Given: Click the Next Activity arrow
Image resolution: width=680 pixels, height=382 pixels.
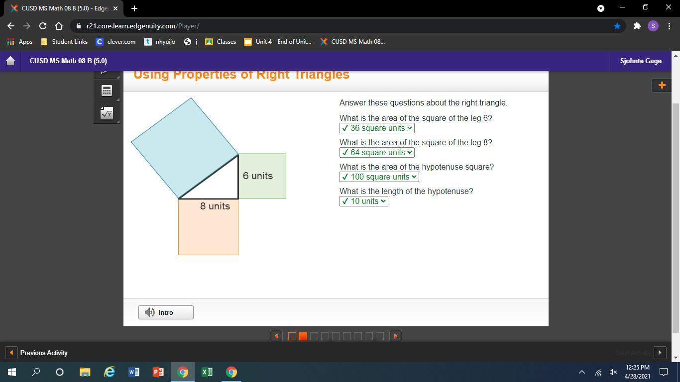Looking at the screenshot, I should [x=660, y=353].
